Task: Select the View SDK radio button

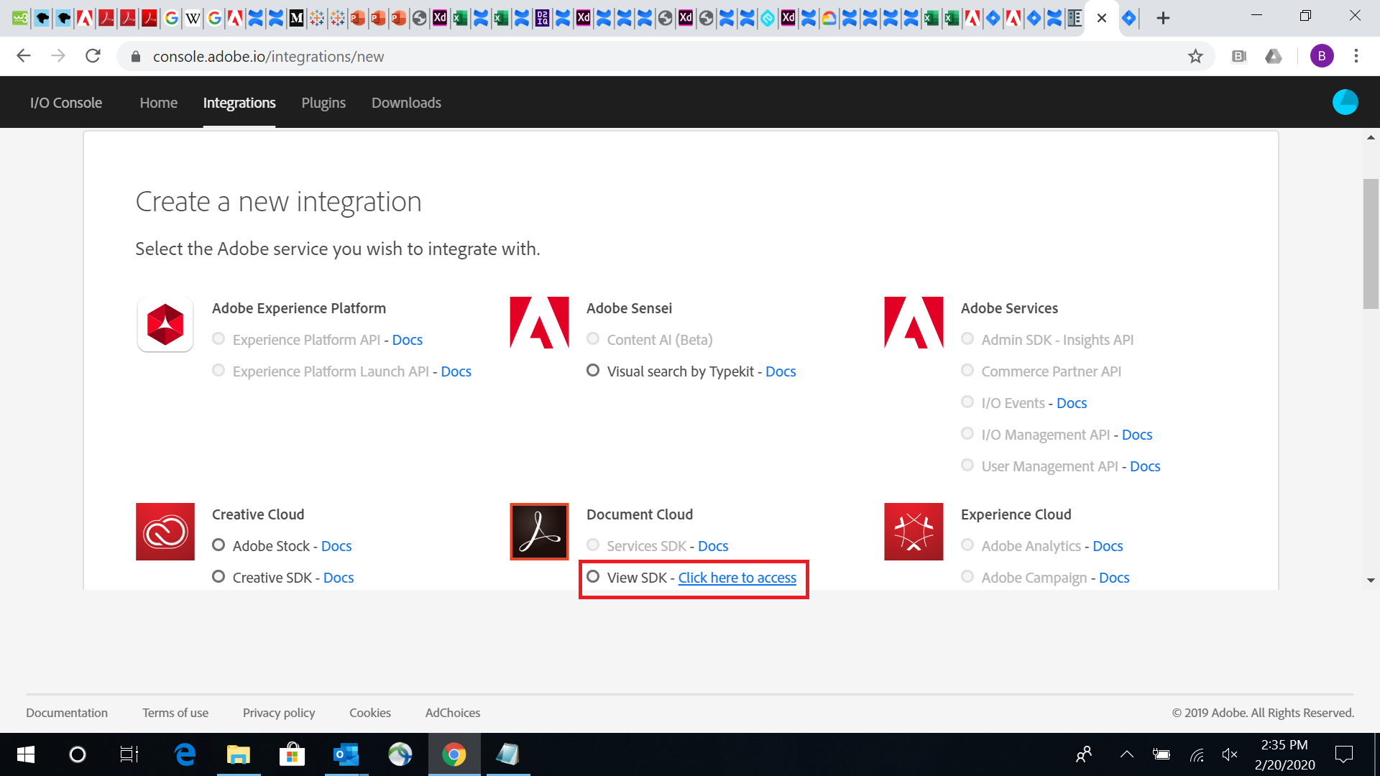Action: tap(593, 576)
